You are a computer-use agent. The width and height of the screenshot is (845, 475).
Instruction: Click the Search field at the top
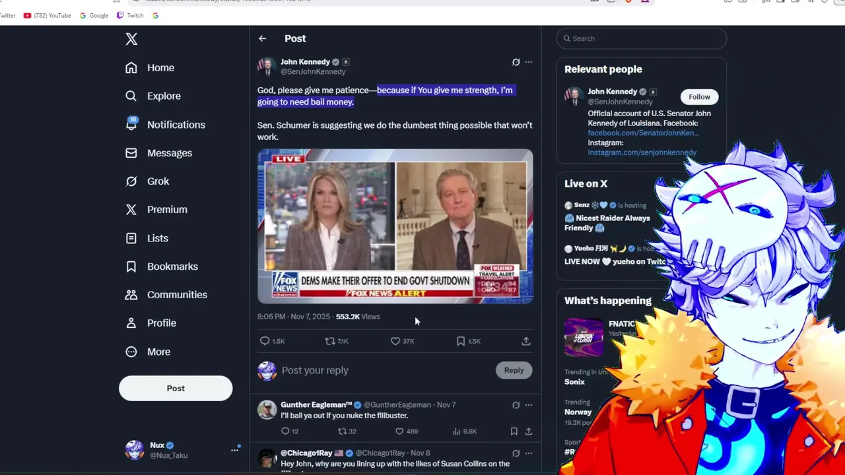(641, 38)
